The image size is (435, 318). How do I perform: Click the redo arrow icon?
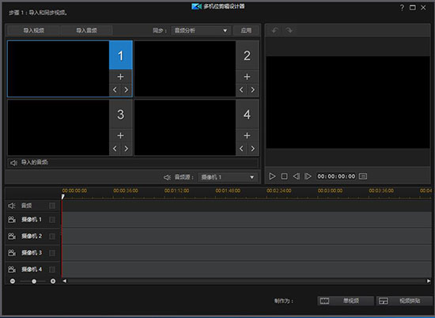click(289, 30)
